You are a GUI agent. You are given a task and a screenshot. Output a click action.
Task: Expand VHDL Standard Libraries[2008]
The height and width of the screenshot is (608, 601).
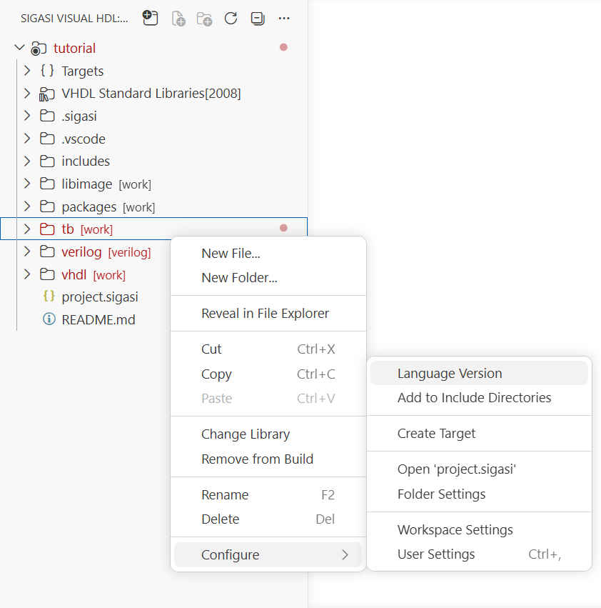[27, 93]
